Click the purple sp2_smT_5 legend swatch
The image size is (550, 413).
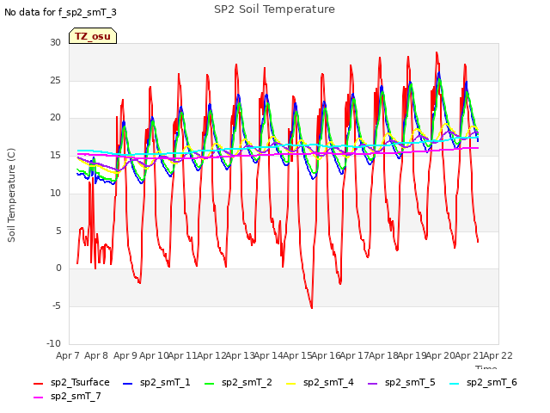[372, 384]
